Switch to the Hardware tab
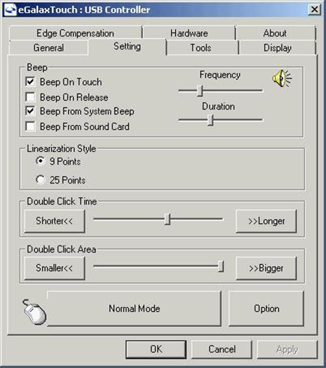 pyautogui.click(x=189, y=33)
